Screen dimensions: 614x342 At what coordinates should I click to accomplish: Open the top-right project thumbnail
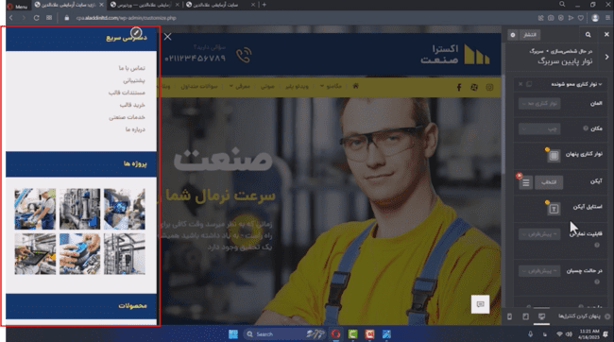pyautogui.click(x=125, y=209)
